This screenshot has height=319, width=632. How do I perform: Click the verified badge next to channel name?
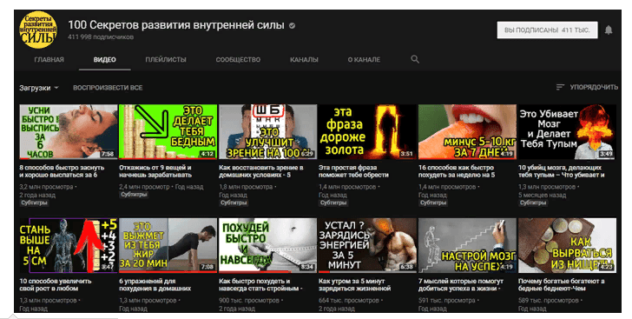pyautogui.click(x=293, y=25)
